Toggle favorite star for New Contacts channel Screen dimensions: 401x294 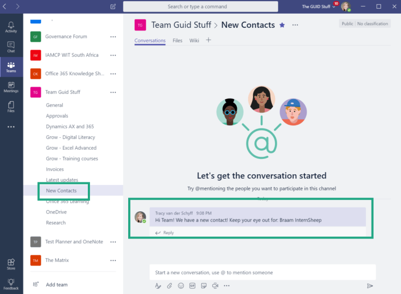282,25
